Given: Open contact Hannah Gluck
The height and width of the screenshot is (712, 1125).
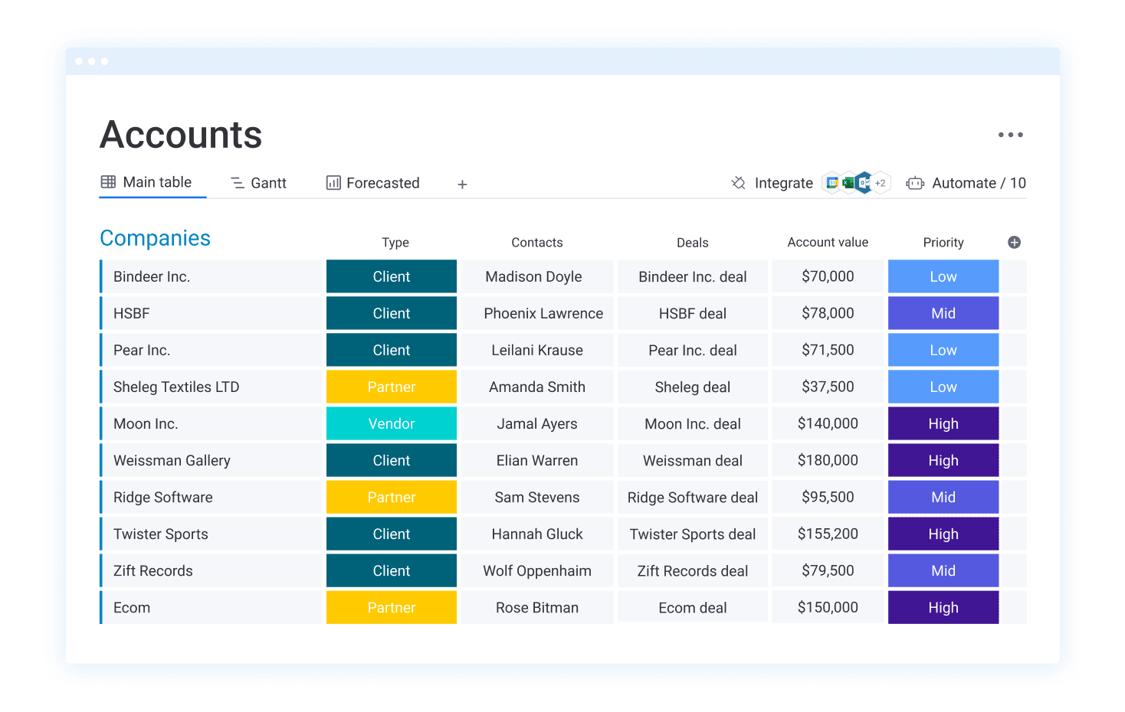Looking at the screenshot, I should point(537,534).
